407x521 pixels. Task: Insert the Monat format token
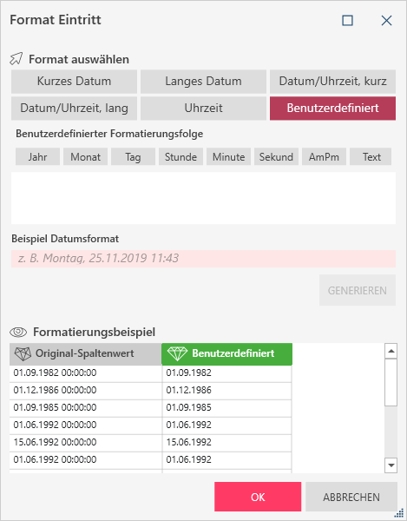(x=85, y=157)
